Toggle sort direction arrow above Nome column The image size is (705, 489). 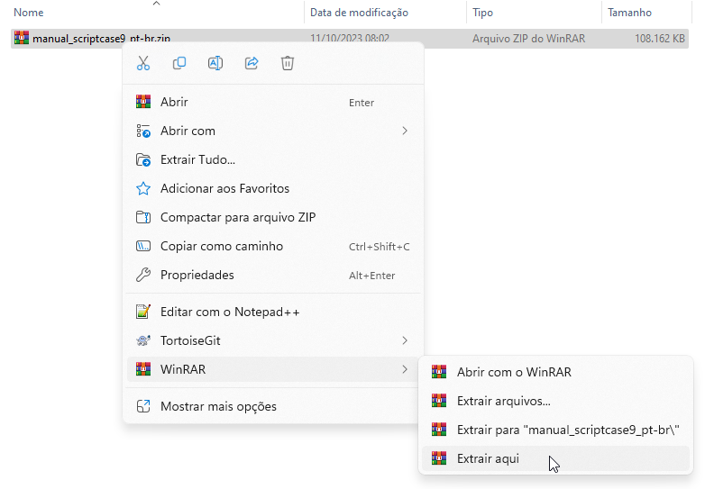coord(157,3)
